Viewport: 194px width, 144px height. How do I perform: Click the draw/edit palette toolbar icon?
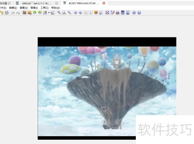pyautogui.click(x=113, y=12)
